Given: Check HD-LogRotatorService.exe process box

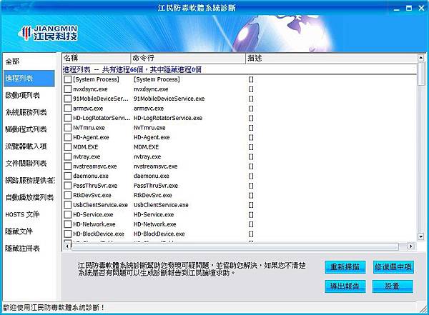Looking at the screenshot, I should click(x=68, y=118).
